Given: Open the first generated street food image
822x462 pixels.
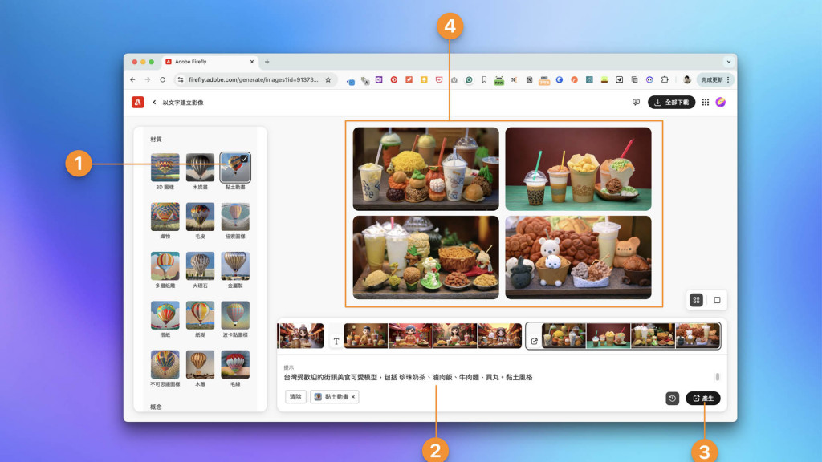Looking at the screenshot, I should click(x=425, y=168).
